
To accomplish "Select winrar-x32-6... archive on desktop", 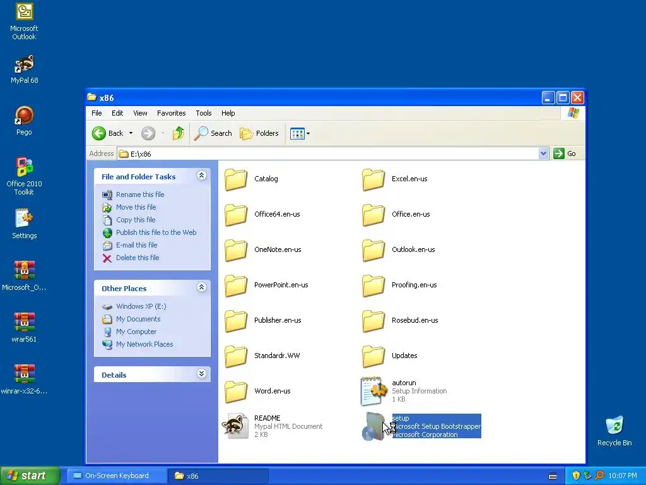I will coord(24,379).
